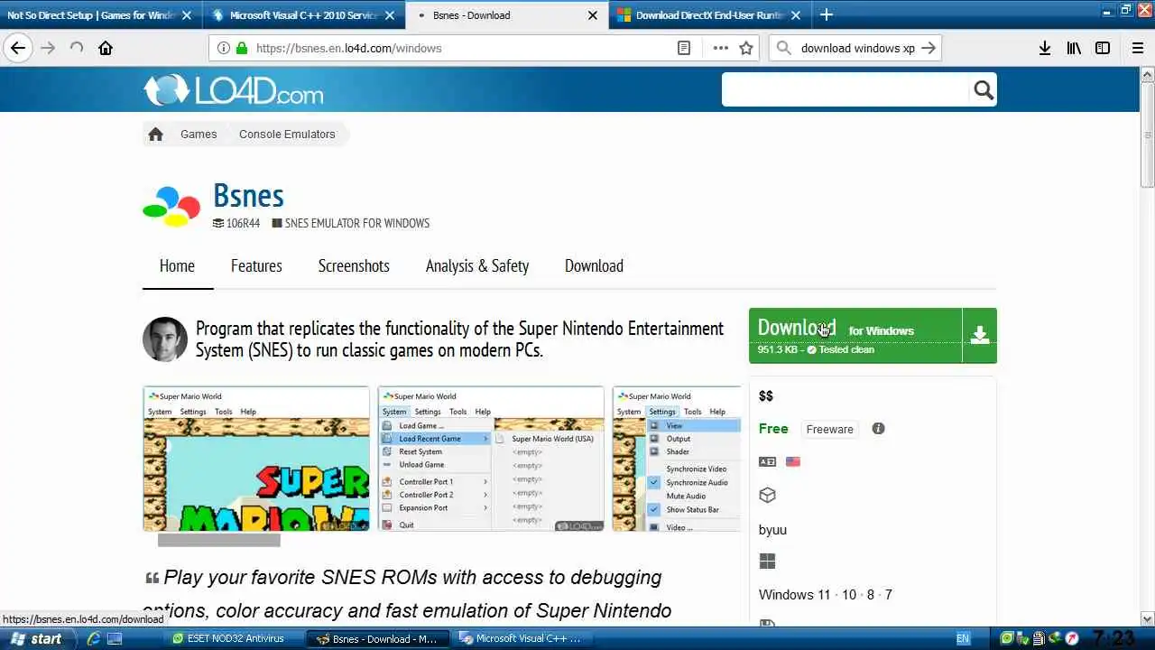Viewport: 1155px width, 650px height.
Task: Open the third Settings menu screenshot thumbnail
Action: (677, 459)
